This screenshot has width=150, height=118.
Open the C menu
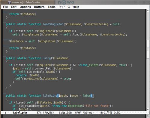pos(69,7)
